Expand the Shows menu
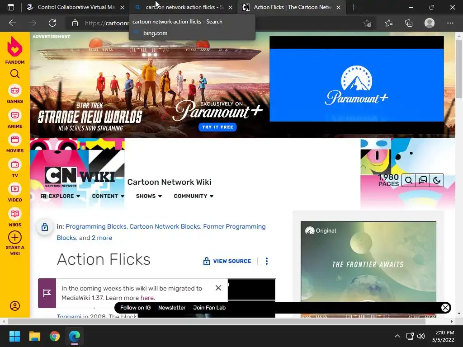463x347 pixels. (149, 196)
